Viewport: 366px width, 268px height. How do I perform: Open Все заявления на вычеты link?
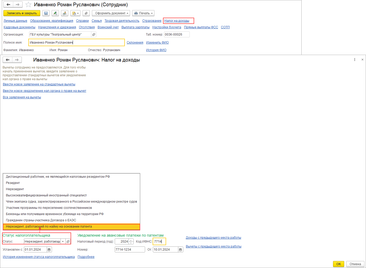tap(22, 97)
